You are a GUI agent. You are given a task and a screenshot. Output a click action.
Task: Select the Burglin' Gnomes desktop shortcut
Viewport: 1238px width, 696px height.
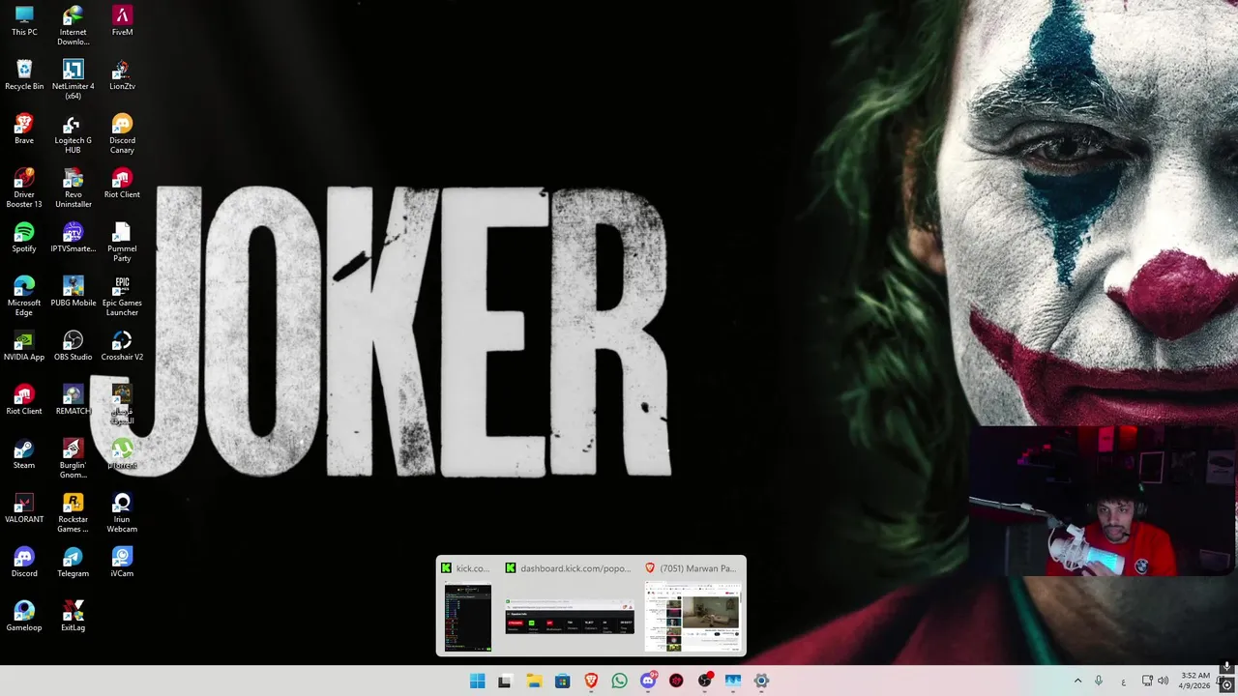point(73,458)
